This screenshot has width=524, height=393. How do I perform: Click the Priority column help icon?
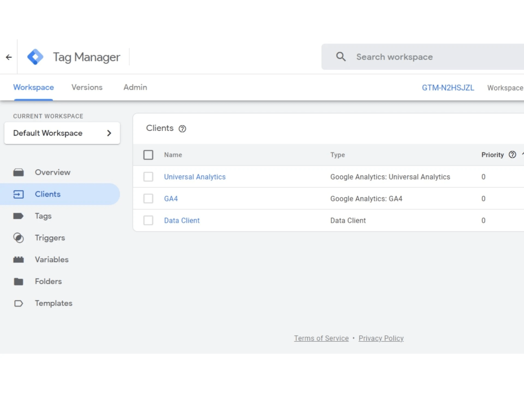click(x=512, y=155)
